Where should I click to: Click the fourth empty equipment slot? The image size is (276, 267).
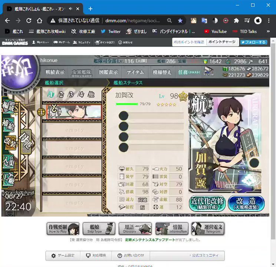[x=151, y=148]
